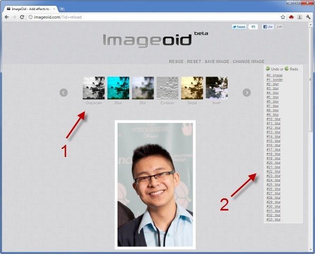Viewport: 315px width, 254px height.
Task: Click the green Undo icon
Action: pyautogui.click(x=267, y=68)
